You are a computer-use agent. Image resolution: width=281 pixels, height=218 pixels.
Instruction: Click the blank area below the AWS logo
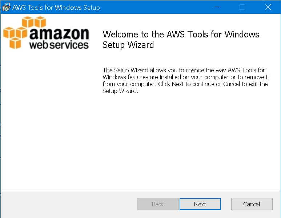50,120
